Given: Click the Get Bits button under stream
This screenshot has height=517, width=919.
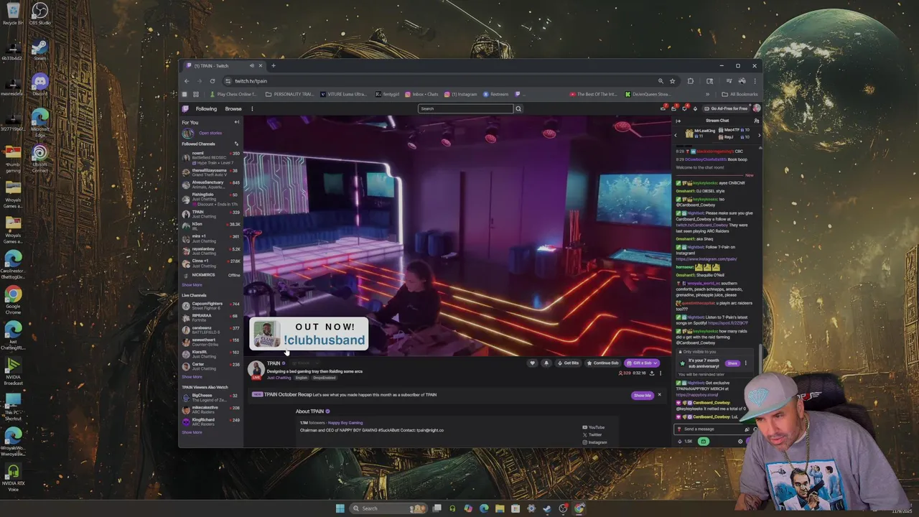Looking at the screenshot, I should (x=567, y=363).
